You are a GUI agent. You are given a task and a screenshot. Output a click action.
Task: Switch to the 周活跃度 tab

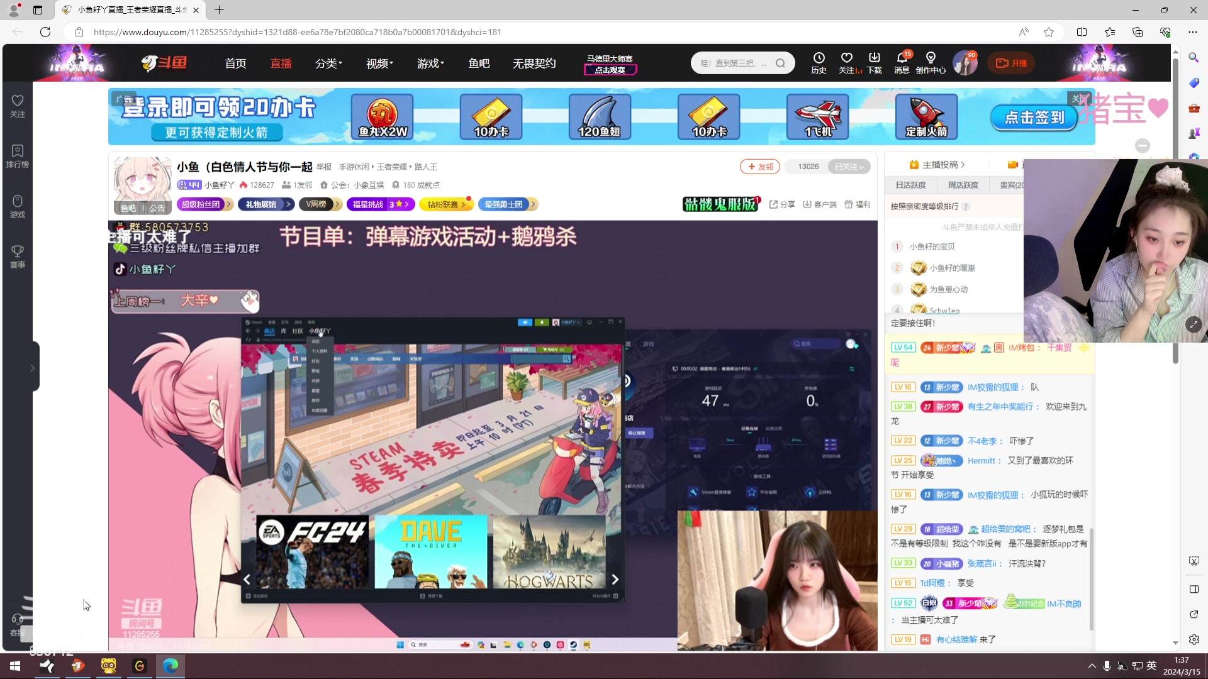pyautogui.click(x=963, y=185)
